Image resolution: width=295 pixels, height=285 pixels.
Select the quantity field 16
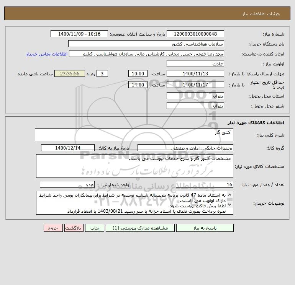pyautogui.click(x=205, y=184)
